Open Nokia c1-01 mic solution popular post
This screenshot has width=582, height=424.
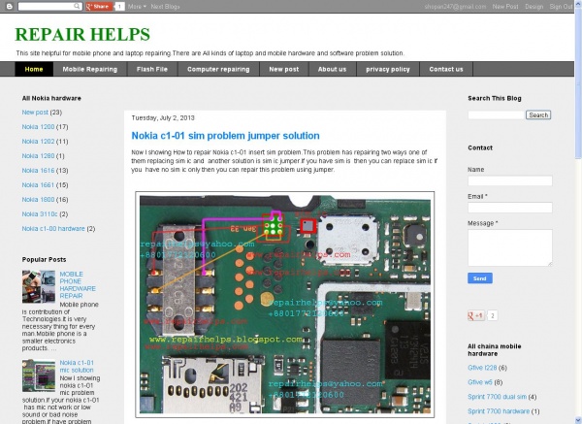77,367
